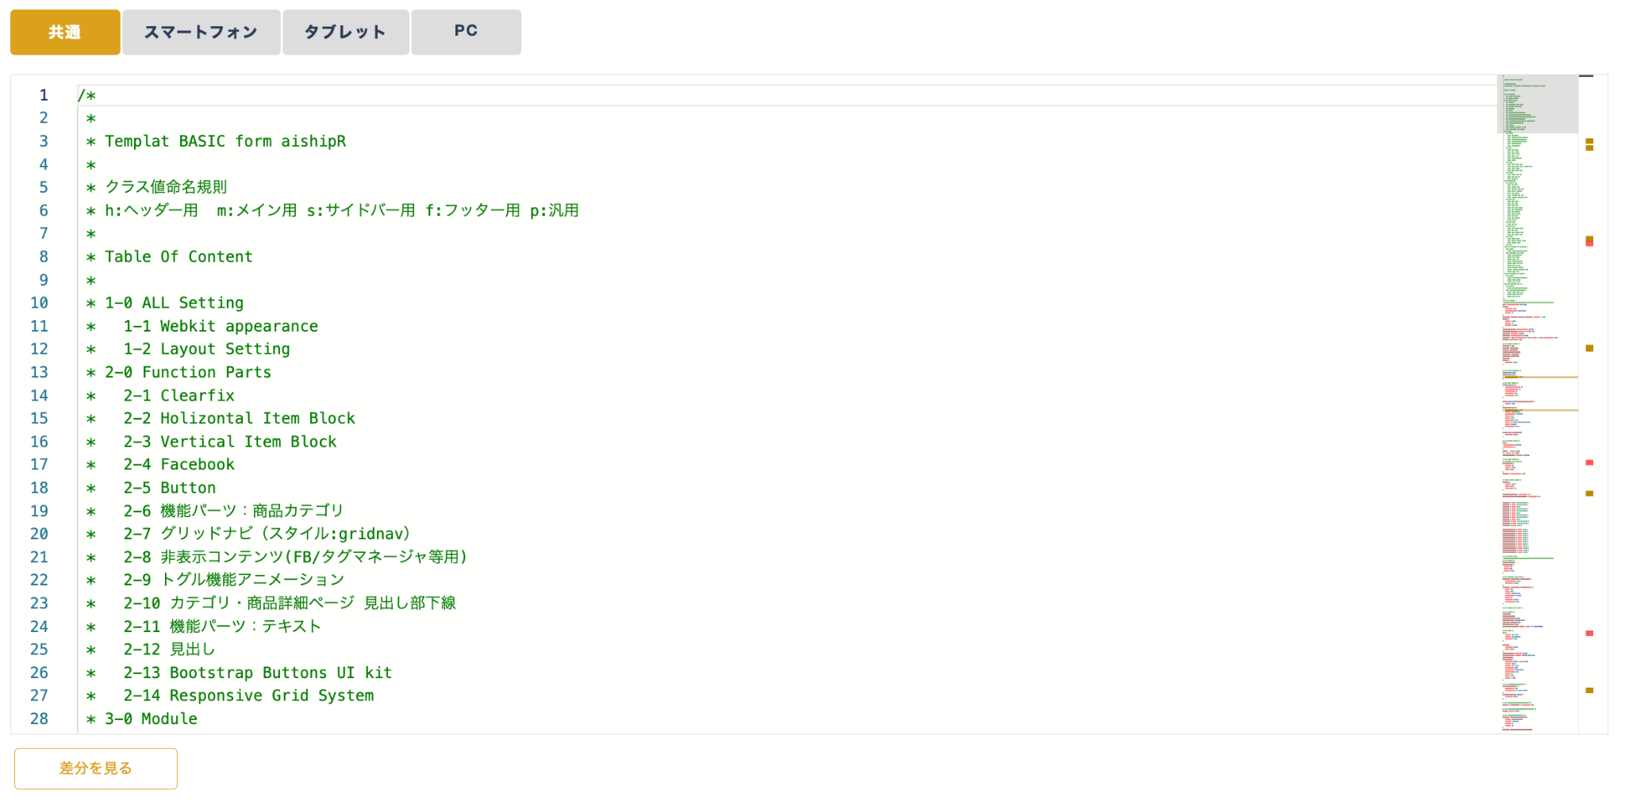Place cursor on クラス値命名規則 comment line
This screenshot has height=809, width=1625.
166,187
